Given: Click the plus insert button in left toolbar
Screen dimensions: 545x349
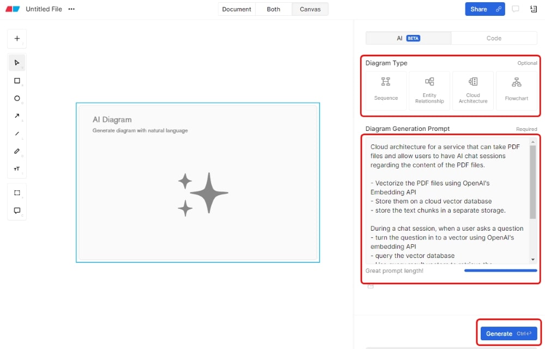Looking at the screenshot, I should point(17,39).
